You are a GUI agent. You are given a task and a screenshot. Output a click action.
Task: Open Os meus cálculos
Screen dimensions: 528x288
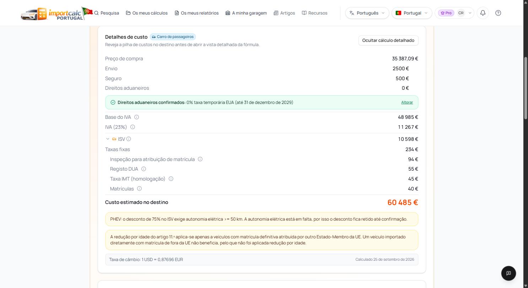pos(147,13)
